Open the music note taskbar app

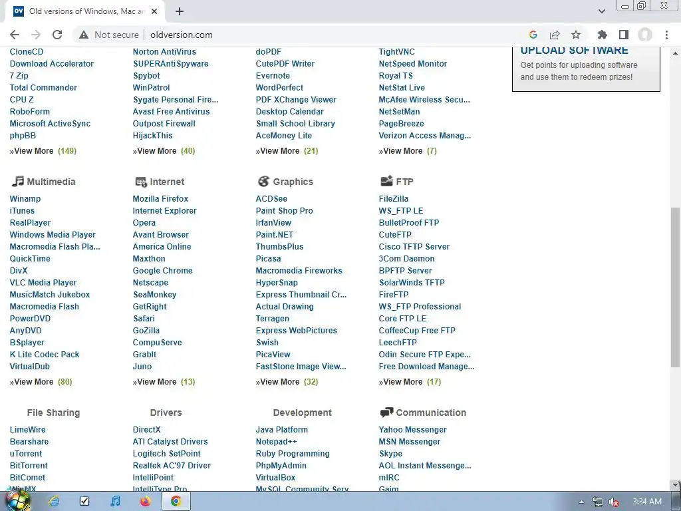pyautogui.click(x=115, y=502)
